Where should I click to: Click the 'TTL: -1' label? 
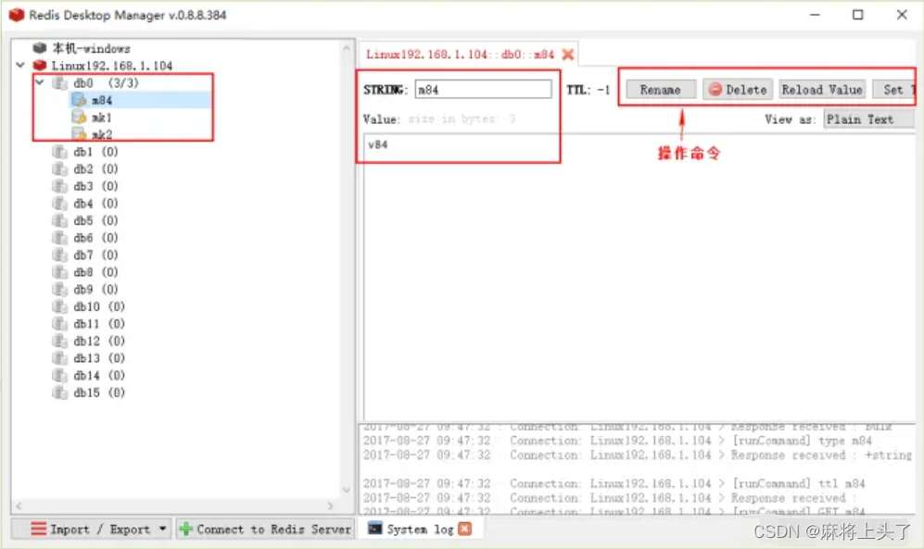pyautogui.click(x=589, y=90)
